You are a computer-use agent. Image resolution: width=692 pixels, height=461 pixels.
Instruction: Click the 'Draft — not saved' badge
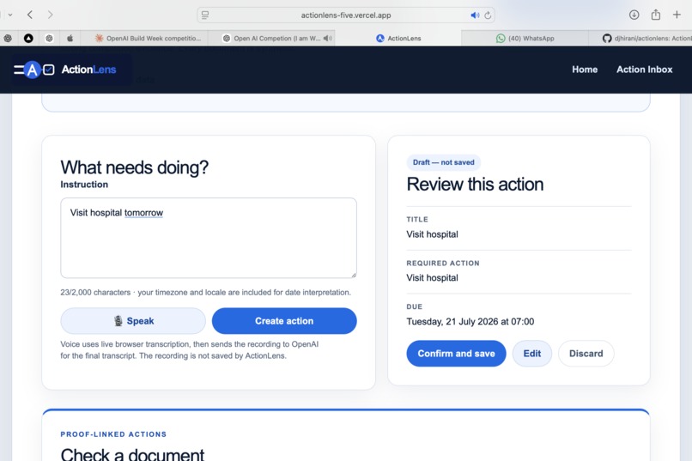coord(444,162)
